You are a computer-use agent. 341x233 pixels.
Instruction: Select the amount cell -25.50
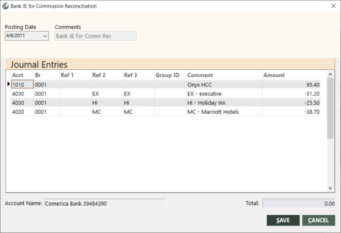click(292, 103)
